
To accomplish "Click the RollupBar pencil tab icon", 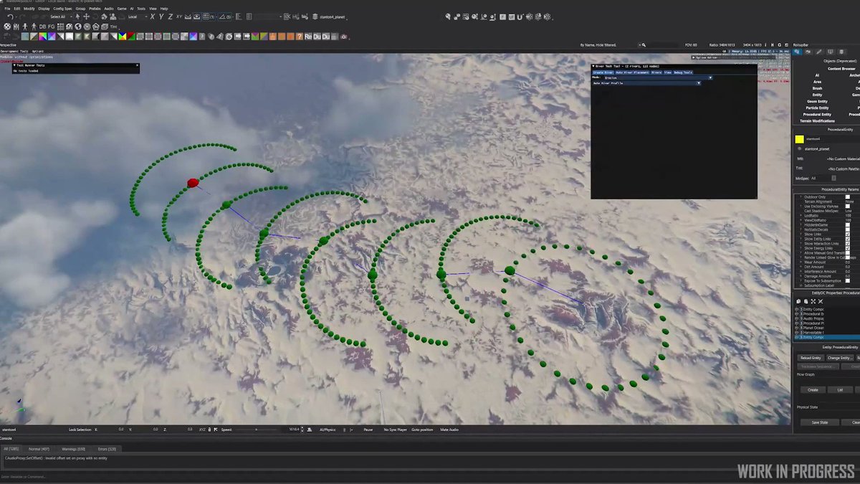I will pos(818,51).
